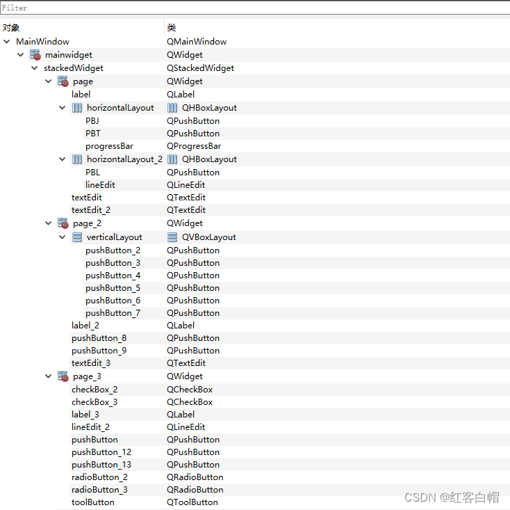Select the label_3 object

pos(85,415)
